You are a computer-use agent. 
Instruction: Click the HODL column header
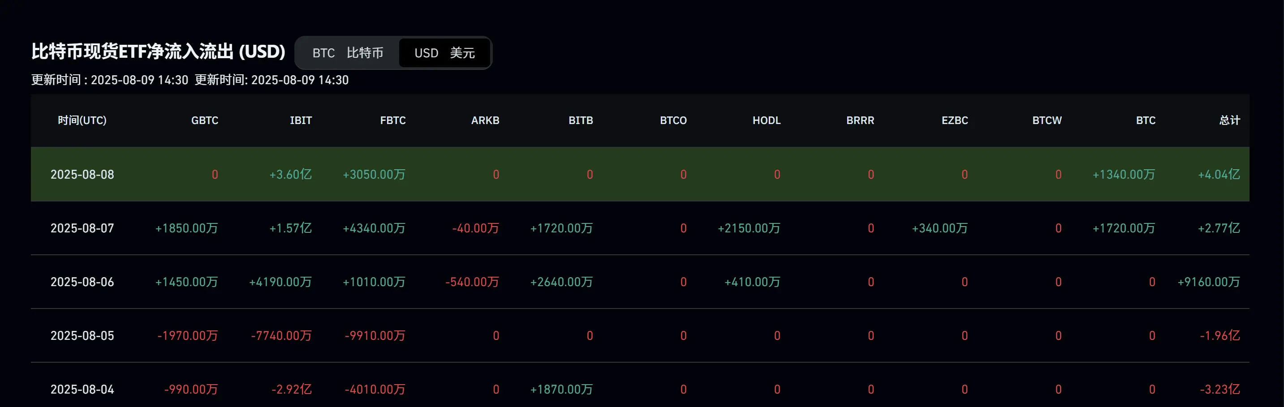coord(767,120)
